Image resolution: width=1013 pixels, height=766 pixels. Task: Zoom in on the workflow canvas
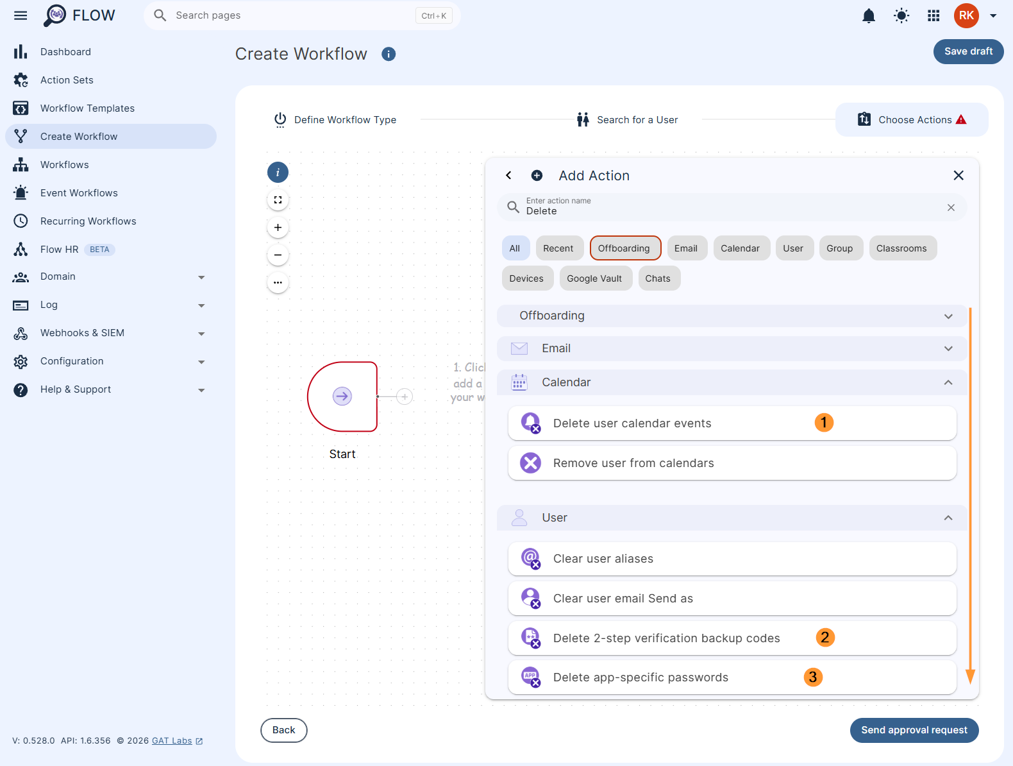(x=278, y=227)
